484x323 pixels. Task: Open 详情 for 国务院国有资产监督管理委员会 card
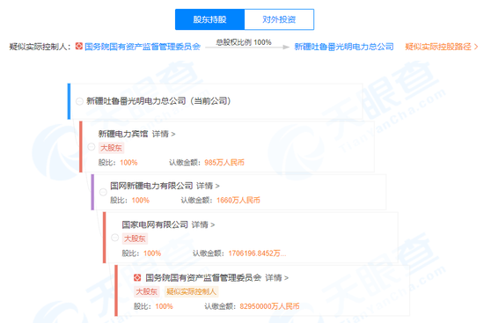277,278
